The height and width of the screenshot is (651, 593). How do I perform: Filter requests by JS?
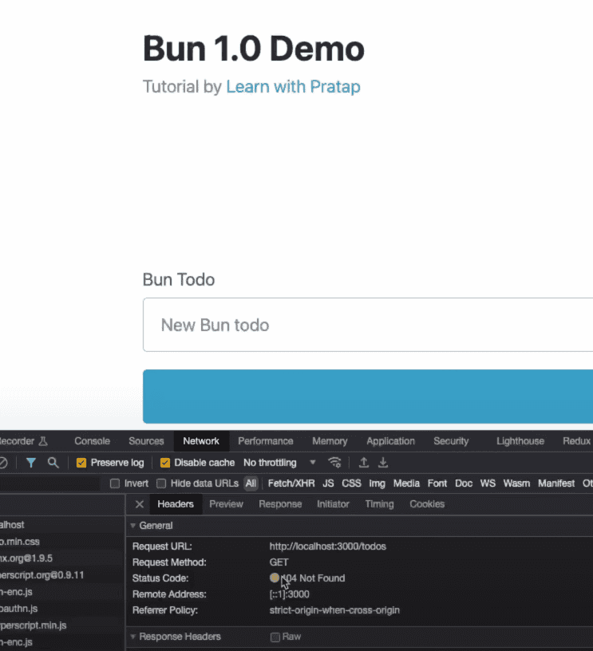pos(328,483)
